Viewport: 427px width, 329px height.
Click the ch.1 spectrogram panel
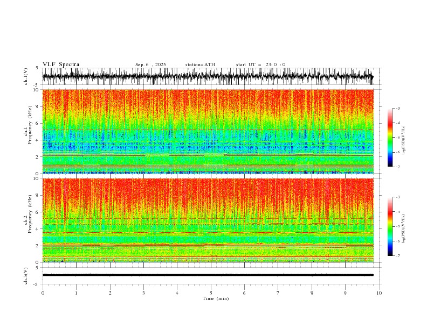(208, 131)
